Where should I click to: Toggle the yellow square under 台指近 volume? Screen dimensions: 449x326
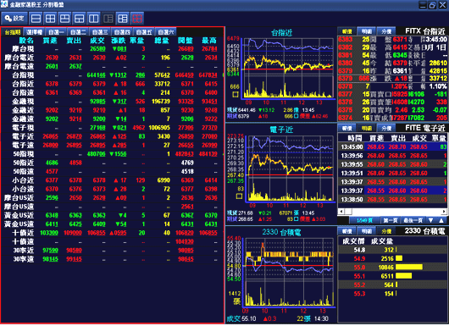pos(236,94)
